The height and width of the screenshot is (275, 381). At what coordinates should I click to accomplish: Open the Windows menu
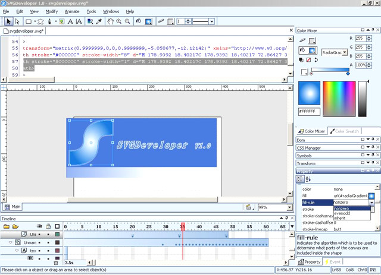click(111, 11)
